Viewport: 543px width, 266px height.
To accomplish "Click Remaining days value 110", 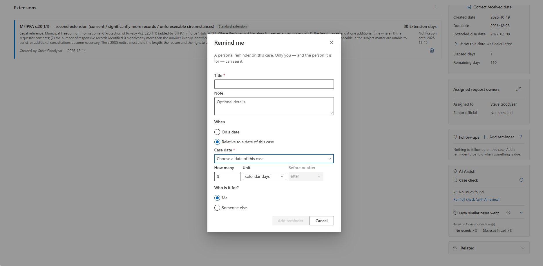I will click(494, 63).
